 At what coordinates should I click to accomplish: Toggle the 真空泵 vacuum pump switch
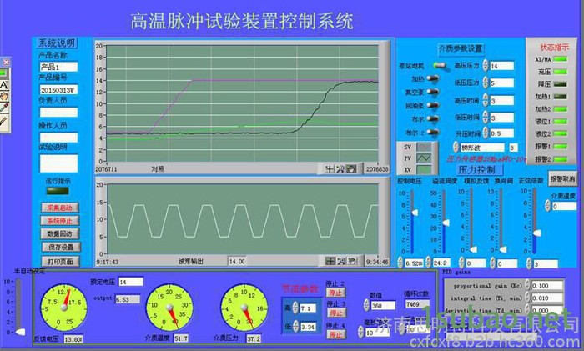[432, 92]
